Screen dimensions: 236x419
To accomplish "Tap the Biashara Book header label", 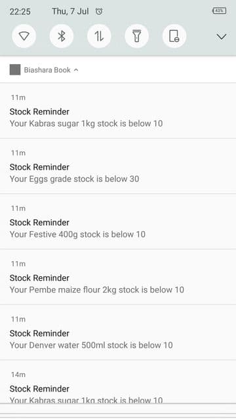I will point(47,70).
